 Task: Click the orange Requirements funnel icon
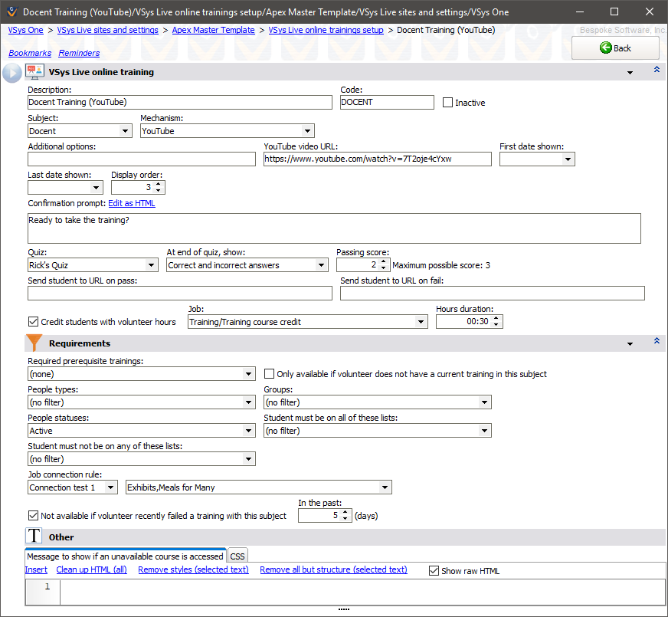click(x=34, y=343)
